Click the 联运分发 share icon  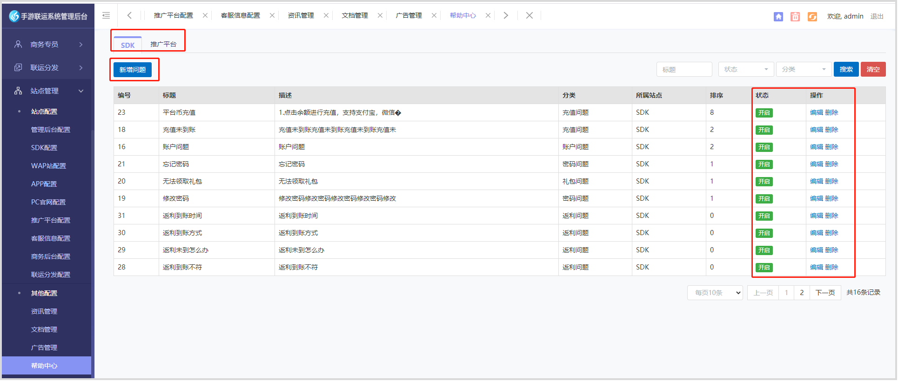coord(18,67)
